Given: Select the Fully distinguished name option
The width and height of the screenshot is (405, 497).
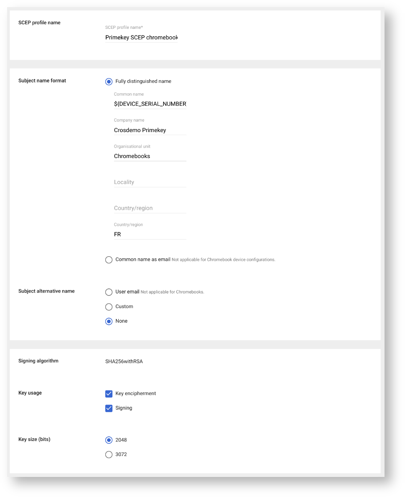Looking at the screenshot, I should tap(109, 82).
